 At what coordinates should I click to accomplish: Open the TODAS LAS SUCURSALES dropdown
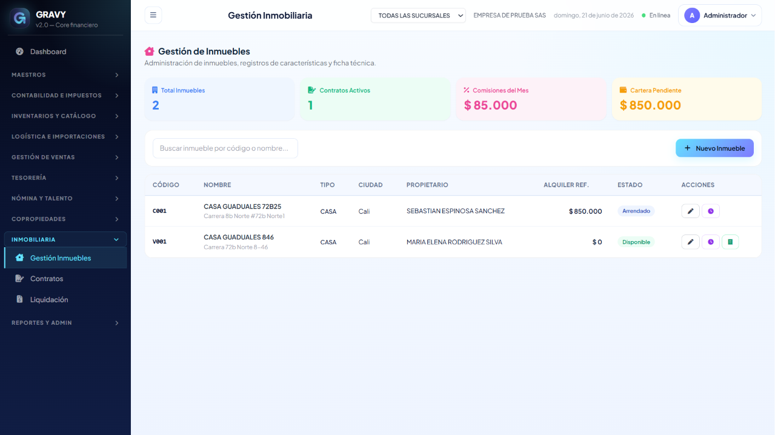(x=418, y=15)
